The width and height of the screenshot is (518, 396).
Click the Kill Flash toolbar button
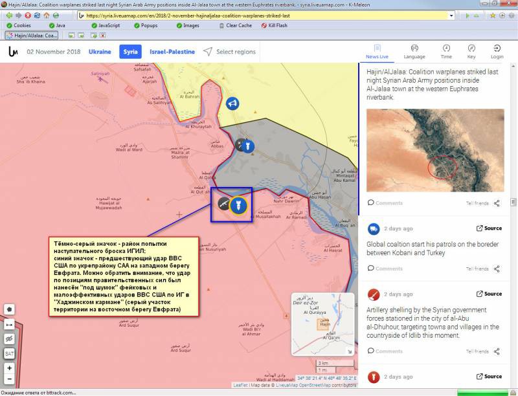point(274,25)
